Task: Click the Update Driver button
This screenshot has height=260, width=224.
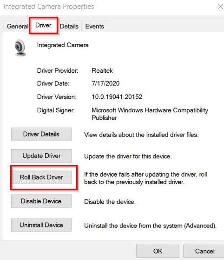Action: click(x=41, y=156)
